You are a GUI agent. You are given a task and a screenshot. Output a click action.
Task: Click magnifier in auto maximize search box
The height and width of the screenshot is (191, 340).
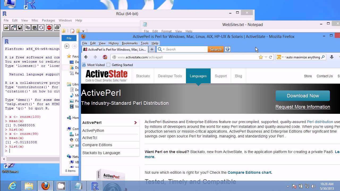coord(323,57)
